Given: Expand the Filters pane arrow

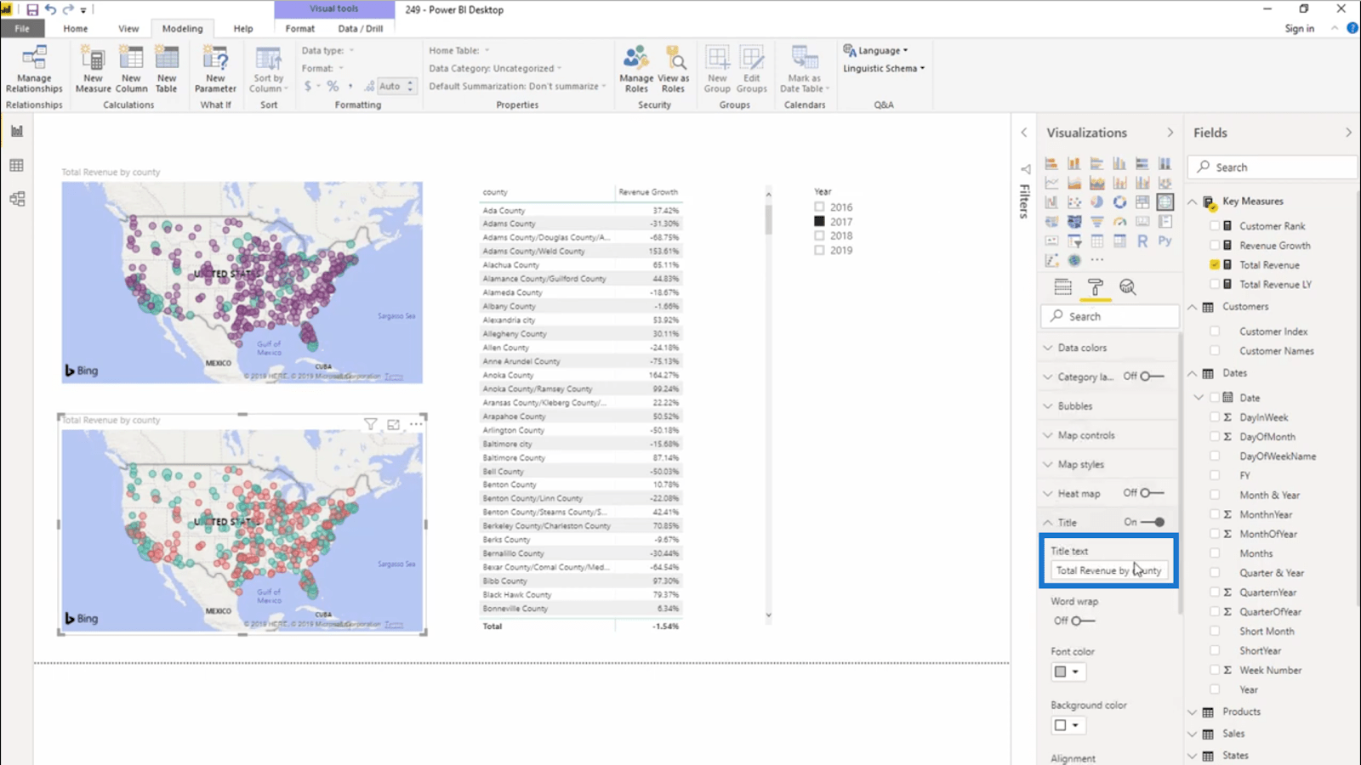Looking at the screenshot, I should click(x=1024, y=133).
